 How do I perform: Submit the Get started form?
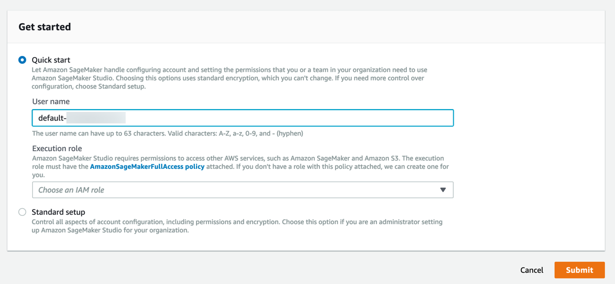click(580, 270)
